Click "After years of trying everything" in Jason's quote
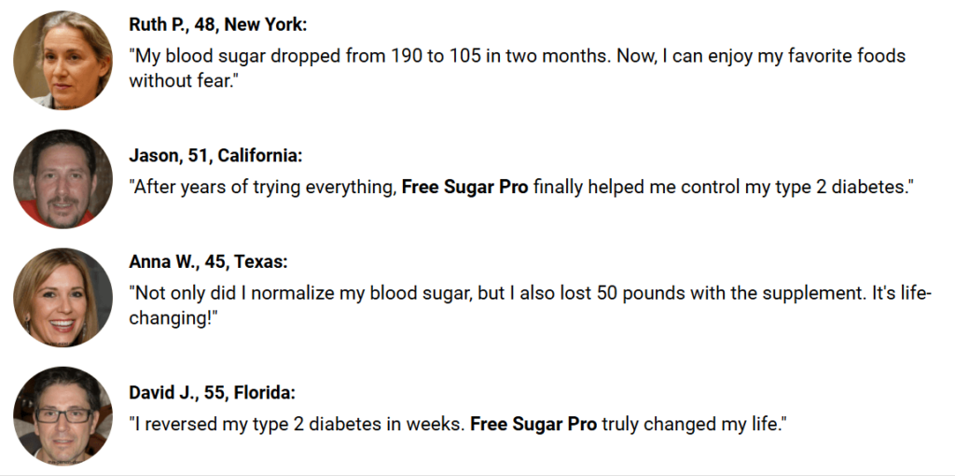This screenshot has height=476, width=955. (265, 187)
